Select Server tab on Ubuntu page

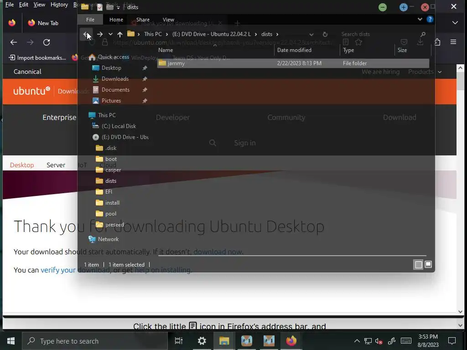(x=56, y=165)
